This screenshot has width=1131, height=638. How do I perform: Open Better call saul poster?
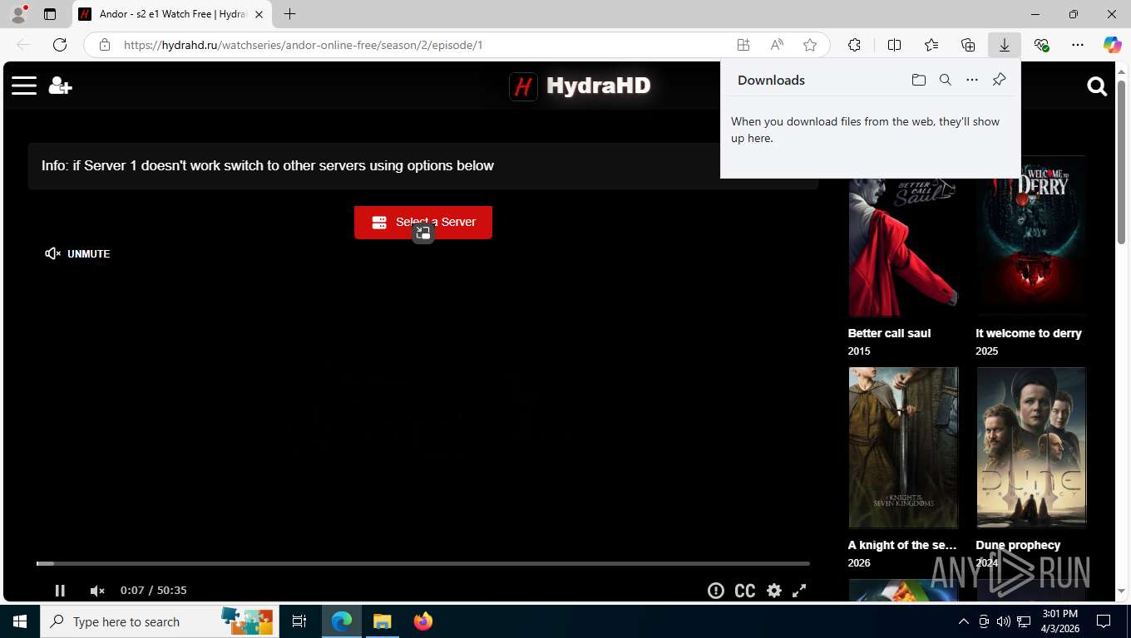[903, 236]
